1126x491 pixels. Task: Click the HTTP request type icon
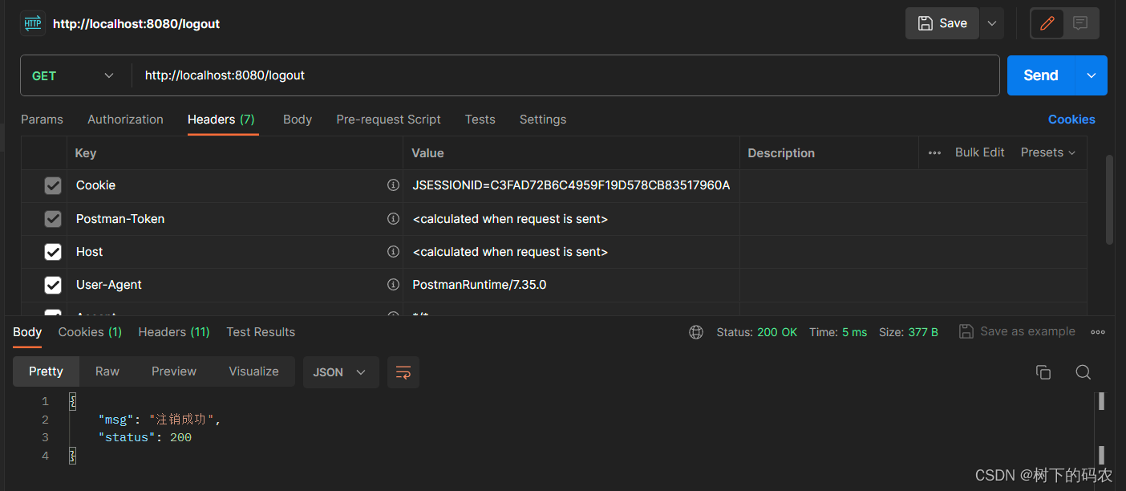pyautogui.click(x=33, y=23)
